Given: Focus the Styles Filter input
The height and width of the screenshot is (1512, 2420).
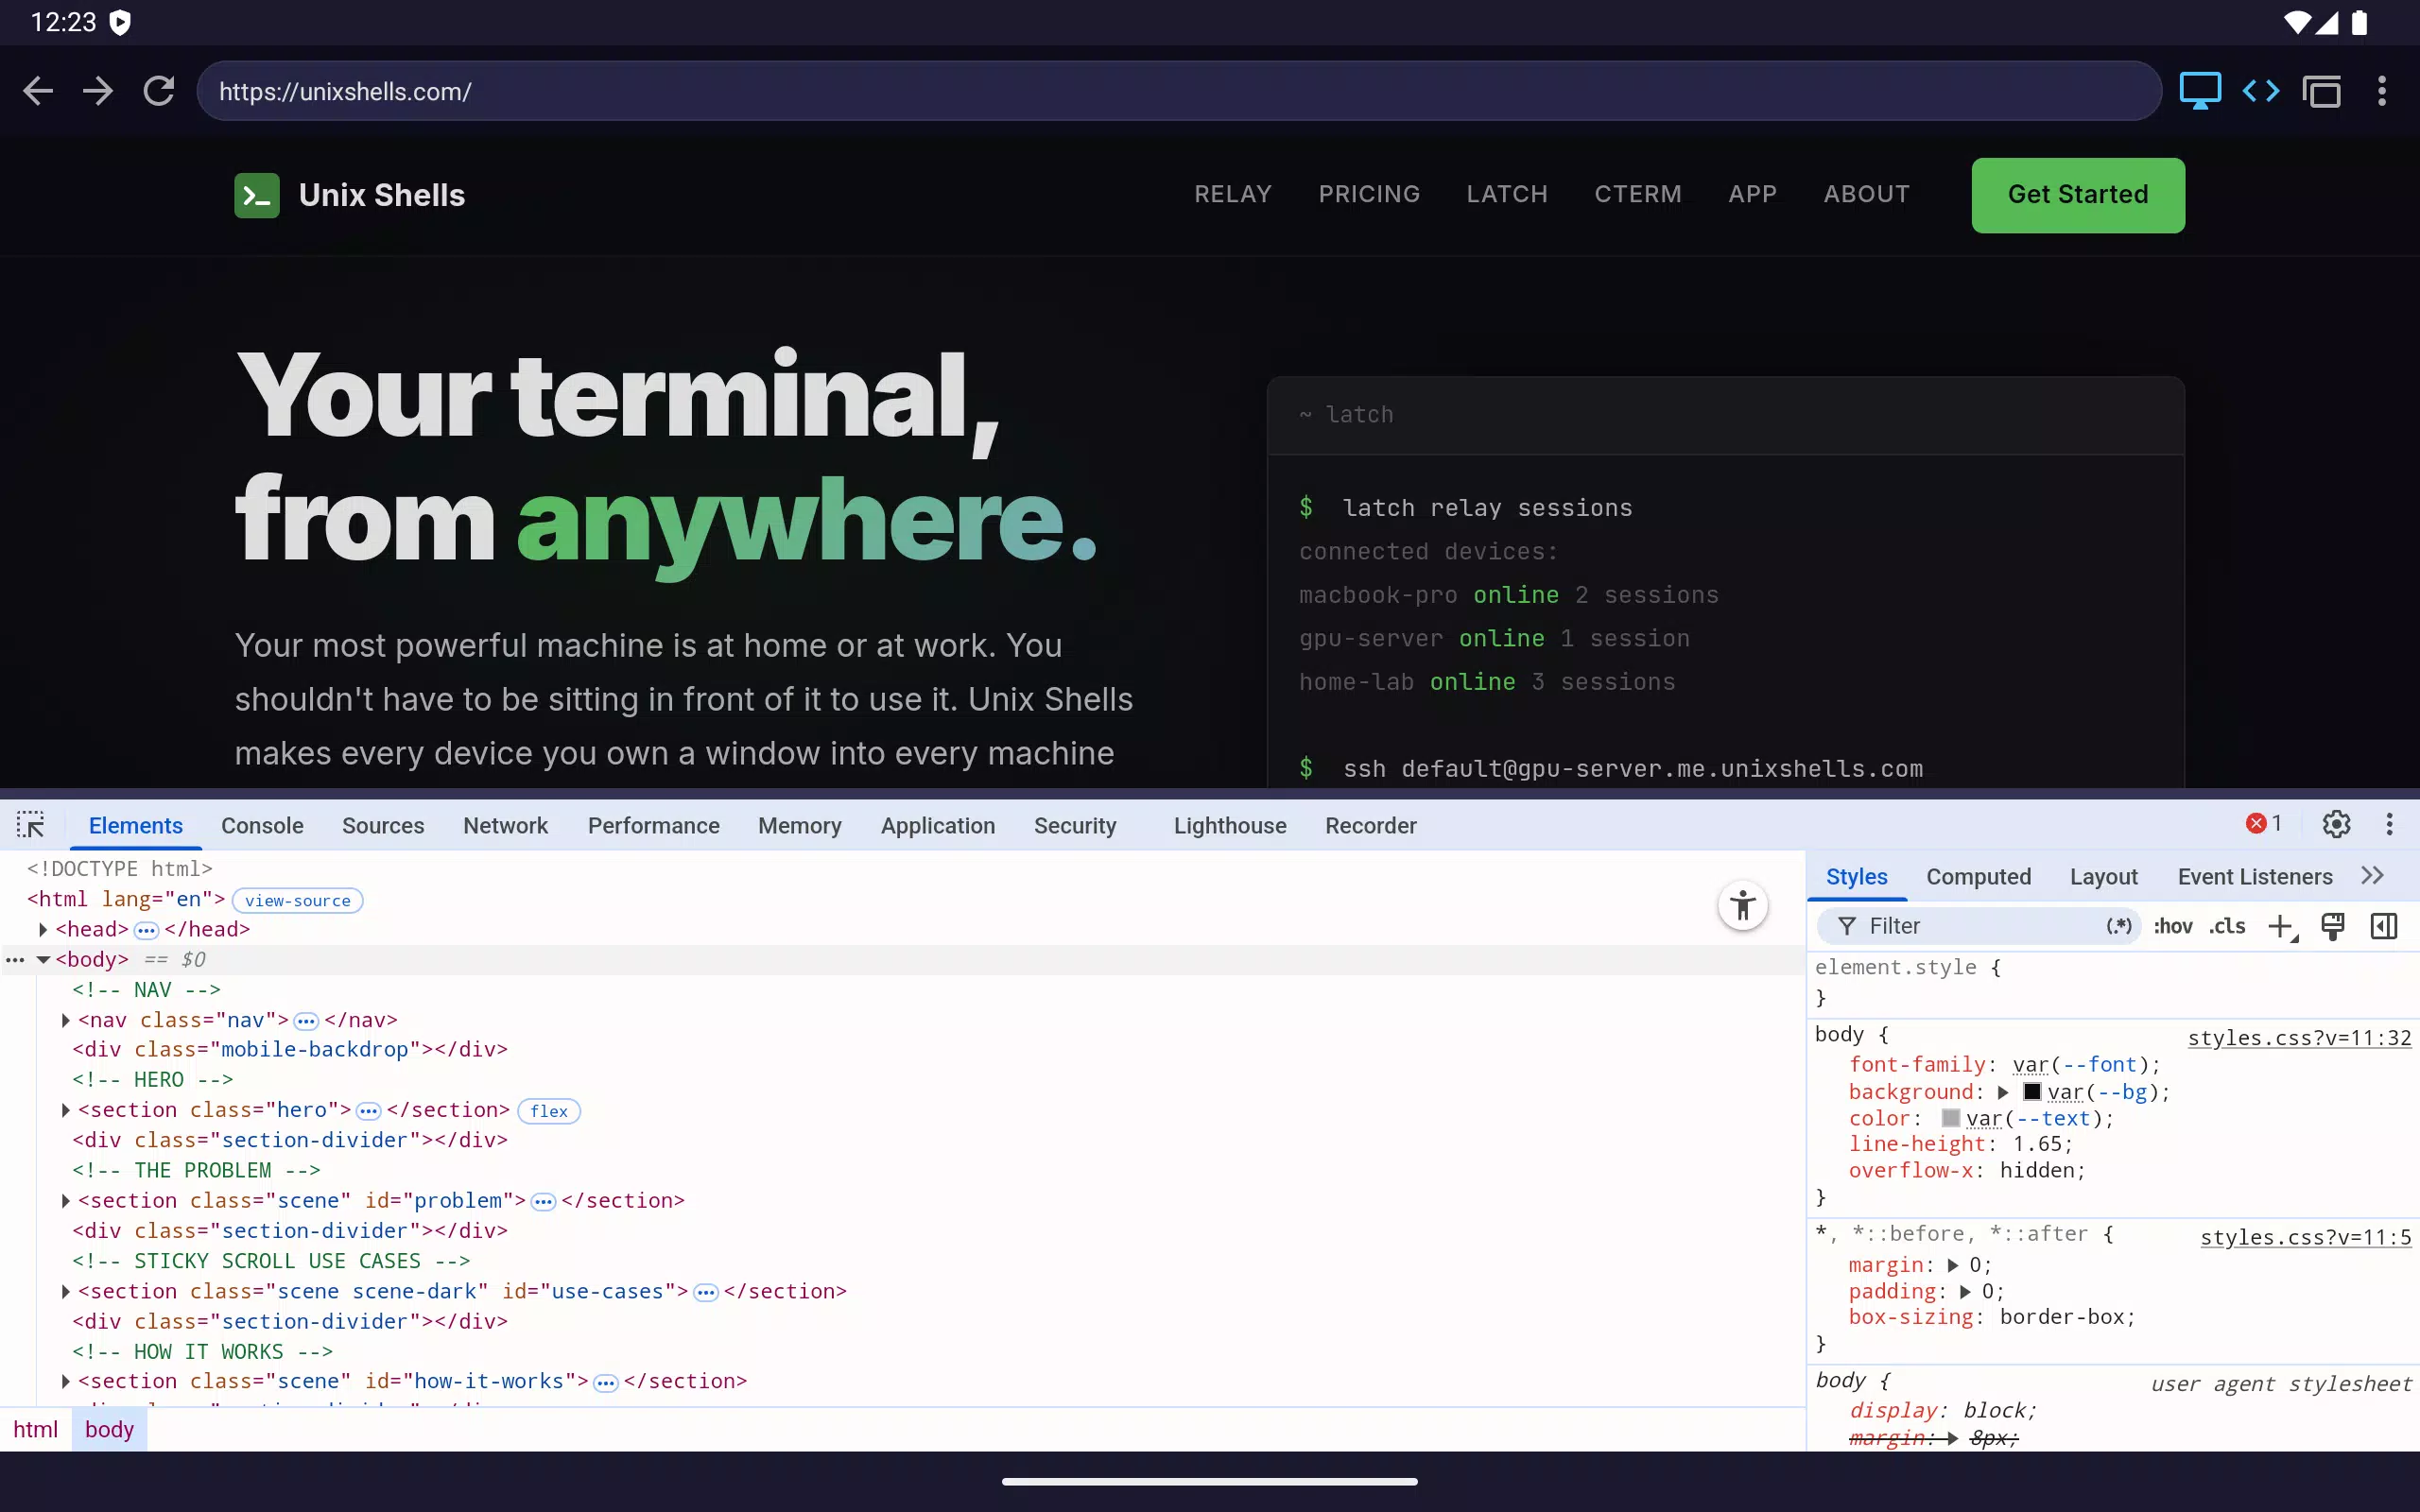Looking at the screenshot, I should [x=1980, y=926].
